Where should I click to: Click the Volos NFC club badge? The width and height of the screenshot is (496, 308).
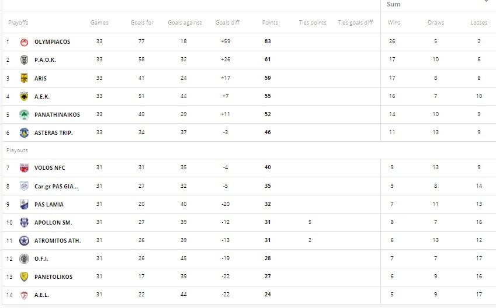(x=24, y=168)
